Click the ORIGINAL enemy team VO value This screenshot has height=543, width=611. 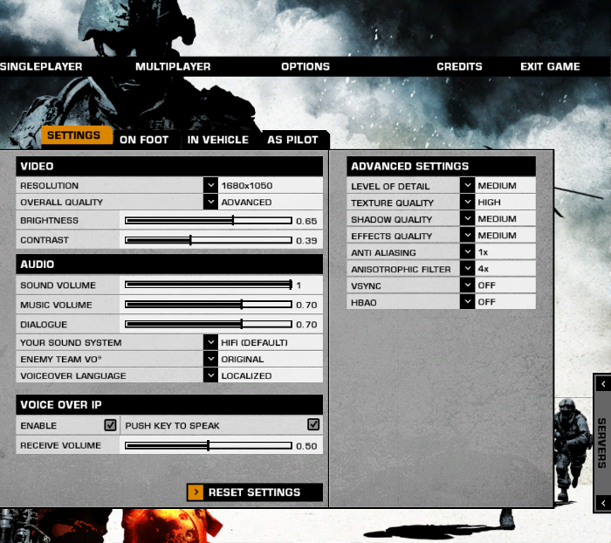coord(243,360)
